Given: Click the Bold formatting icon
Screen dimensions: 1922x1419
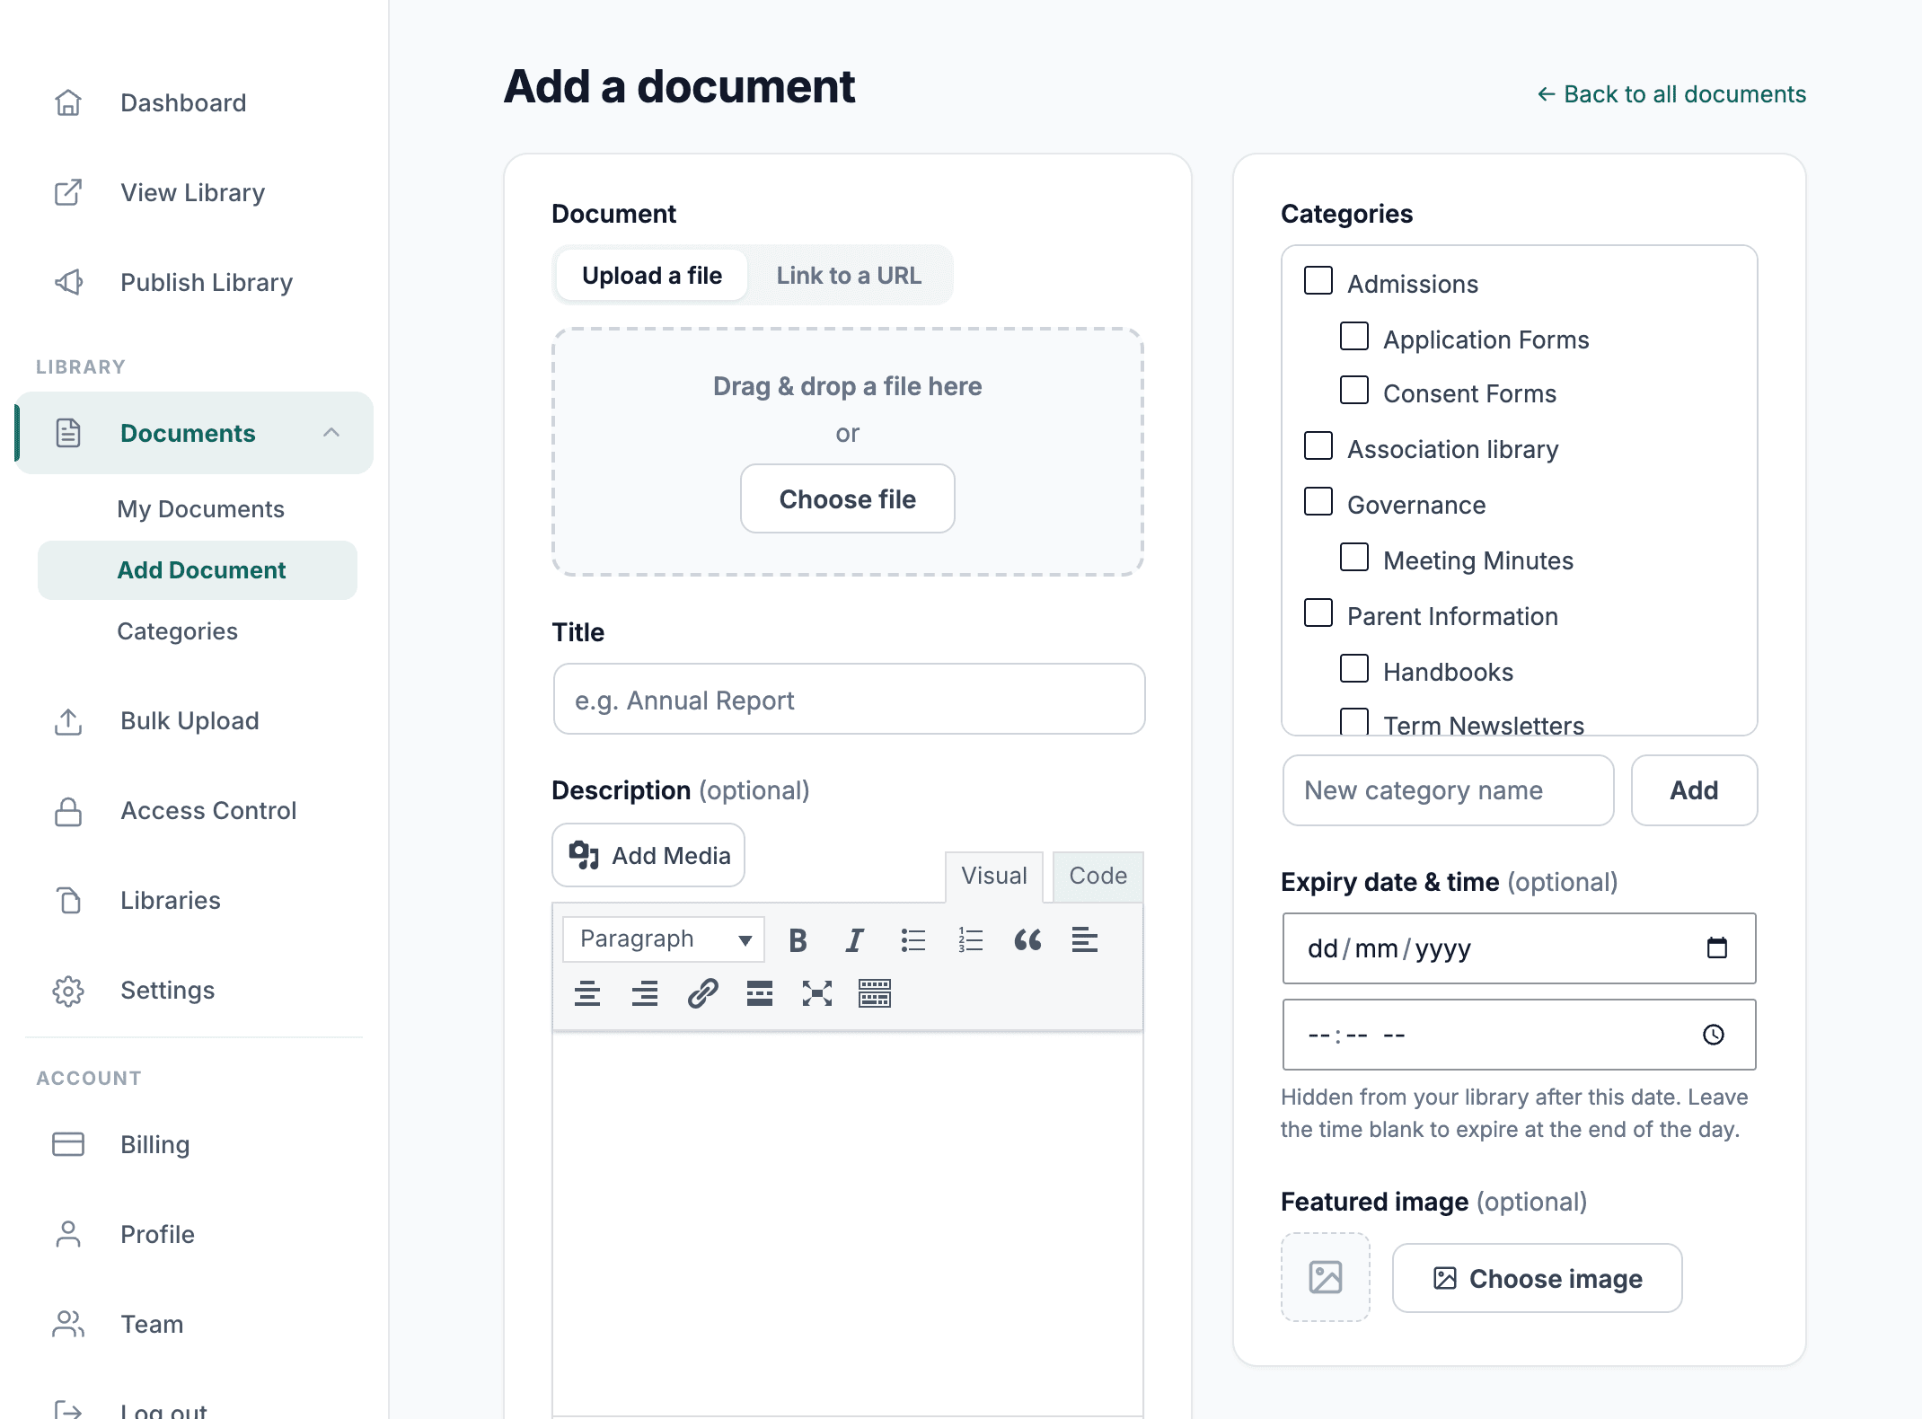Looking at the screenshot, I should (x=798, y=940).
